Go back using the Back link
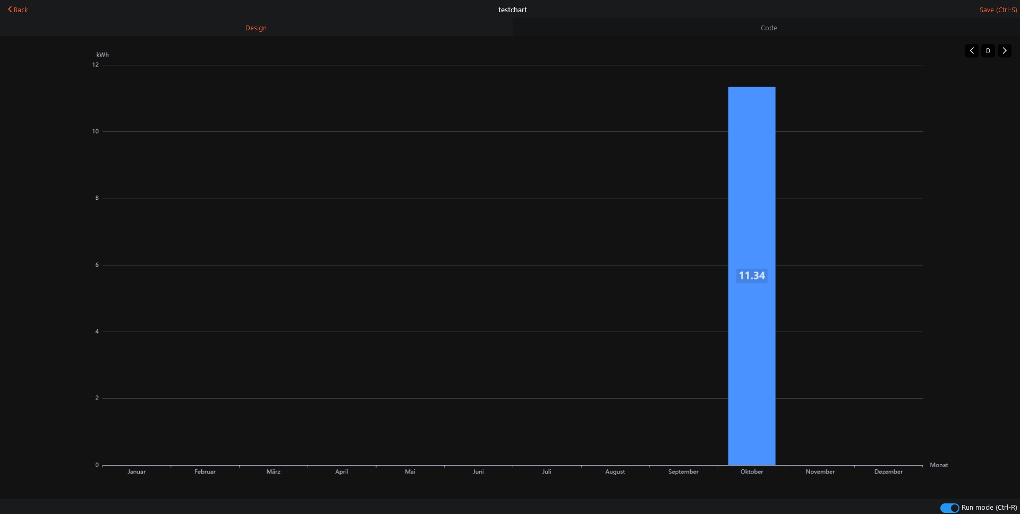Image resolution: width=1020 pixels, height=514 pixels. point(18,10)
